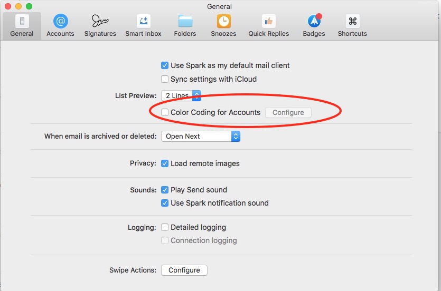Click Configure next to Color Coding
This screenshot has width=441, height=291.
click(288, 112)
